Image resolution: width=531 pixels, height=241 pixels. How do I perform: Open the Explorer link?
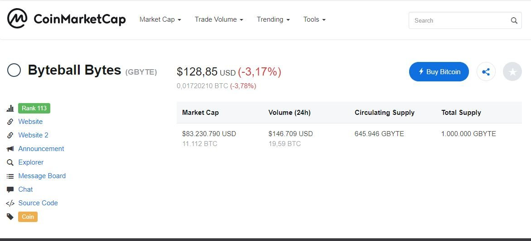coord(31,162)
